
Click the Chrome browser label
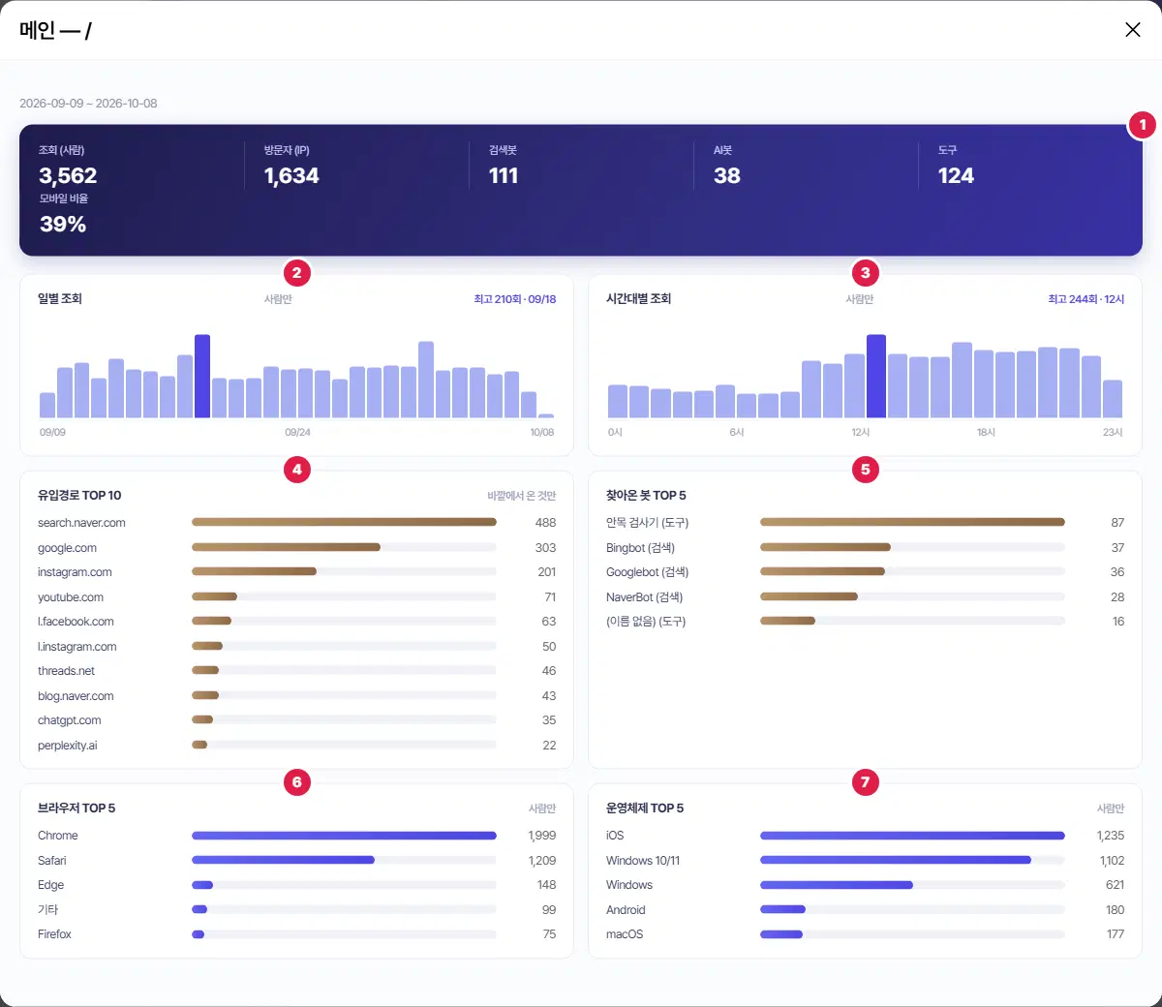[58, 836]
